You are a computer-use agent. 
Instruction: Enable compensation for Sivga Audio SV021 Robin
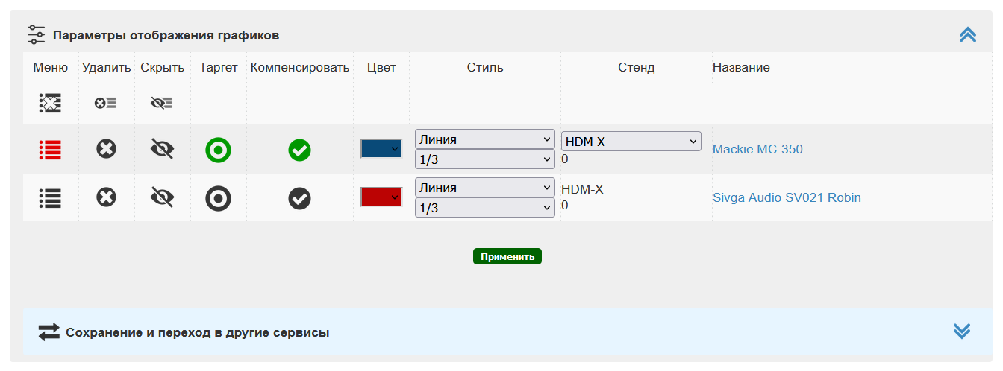point(299,198)
